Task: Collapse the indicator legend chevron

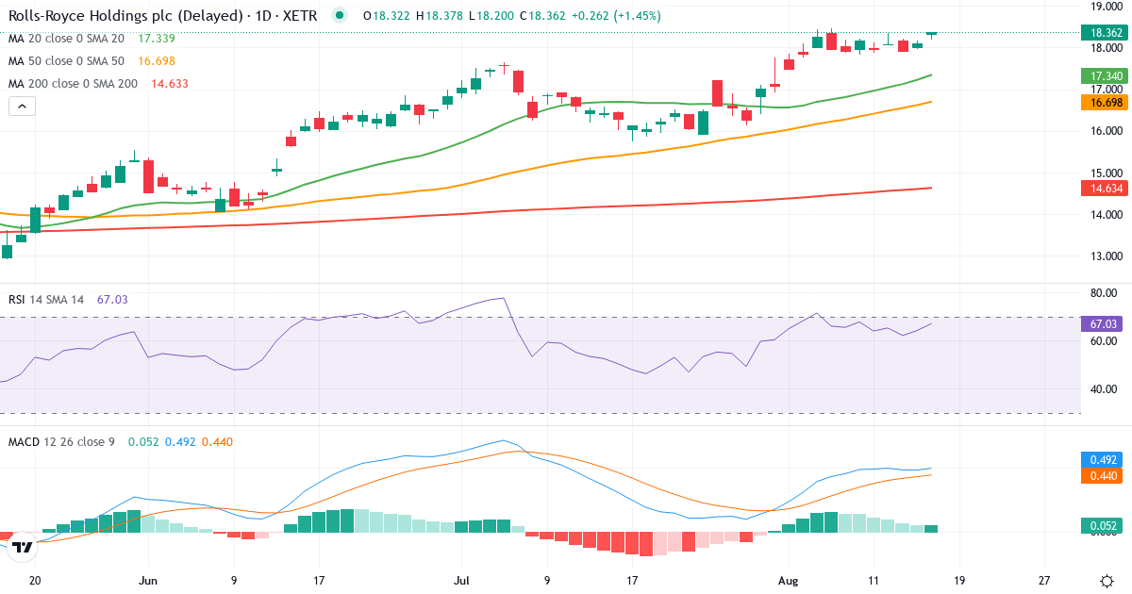Action: tap(22, 107)
